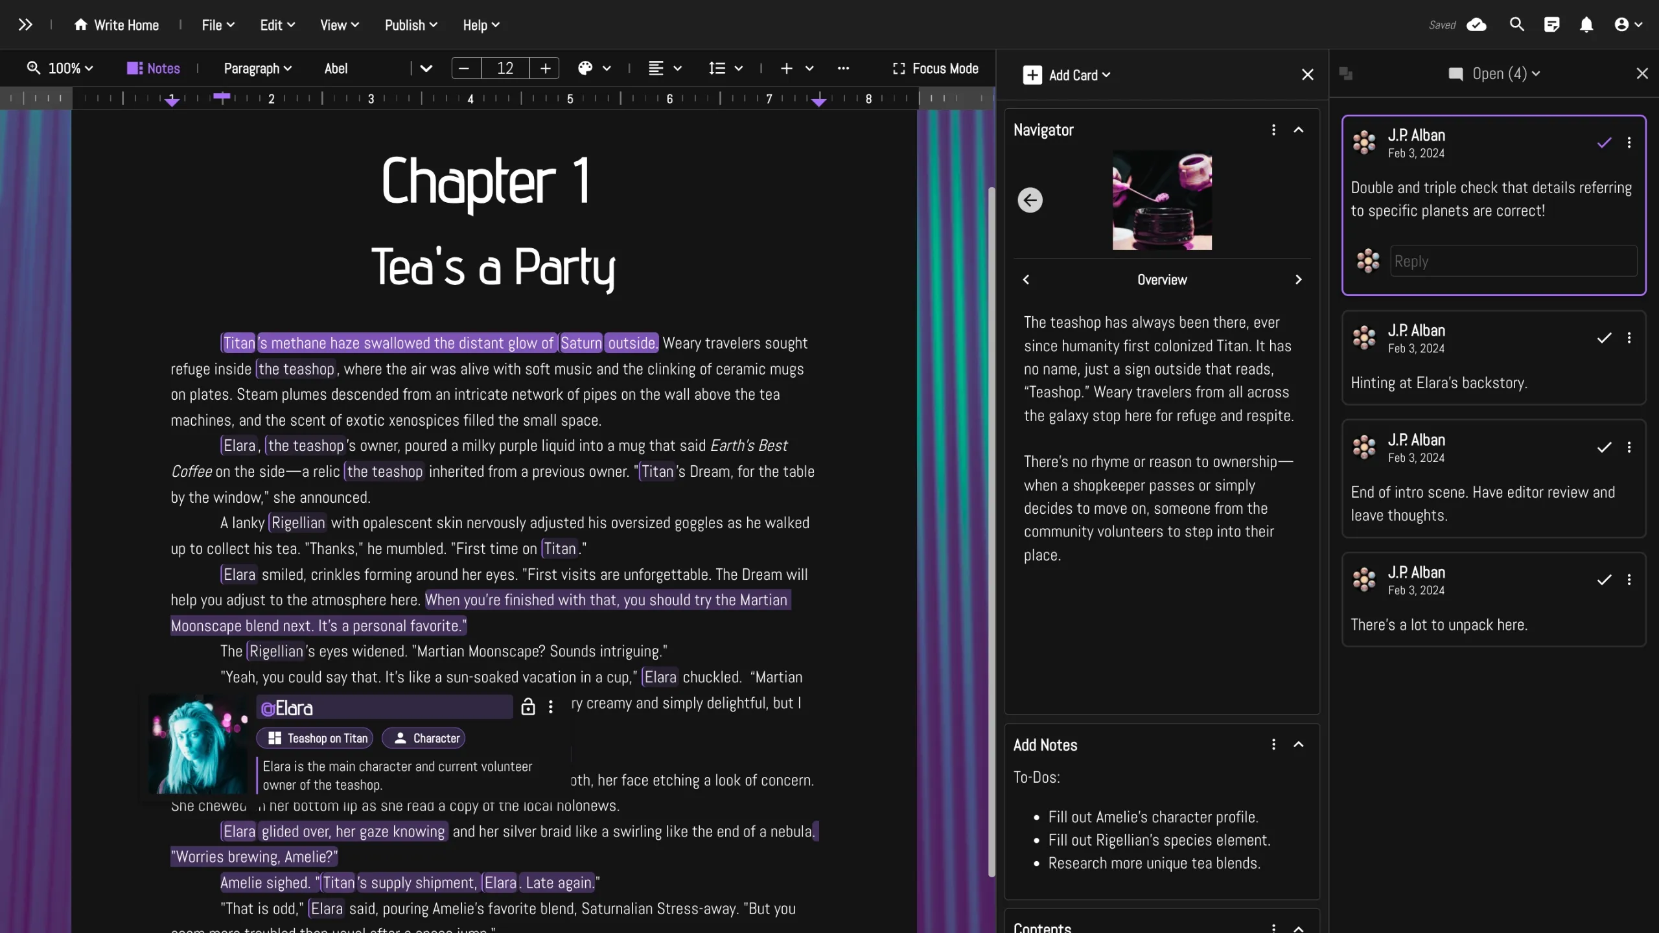Click the lock icon on Elara tooltip
The image size is (1659, 933).
coord(528,708)
